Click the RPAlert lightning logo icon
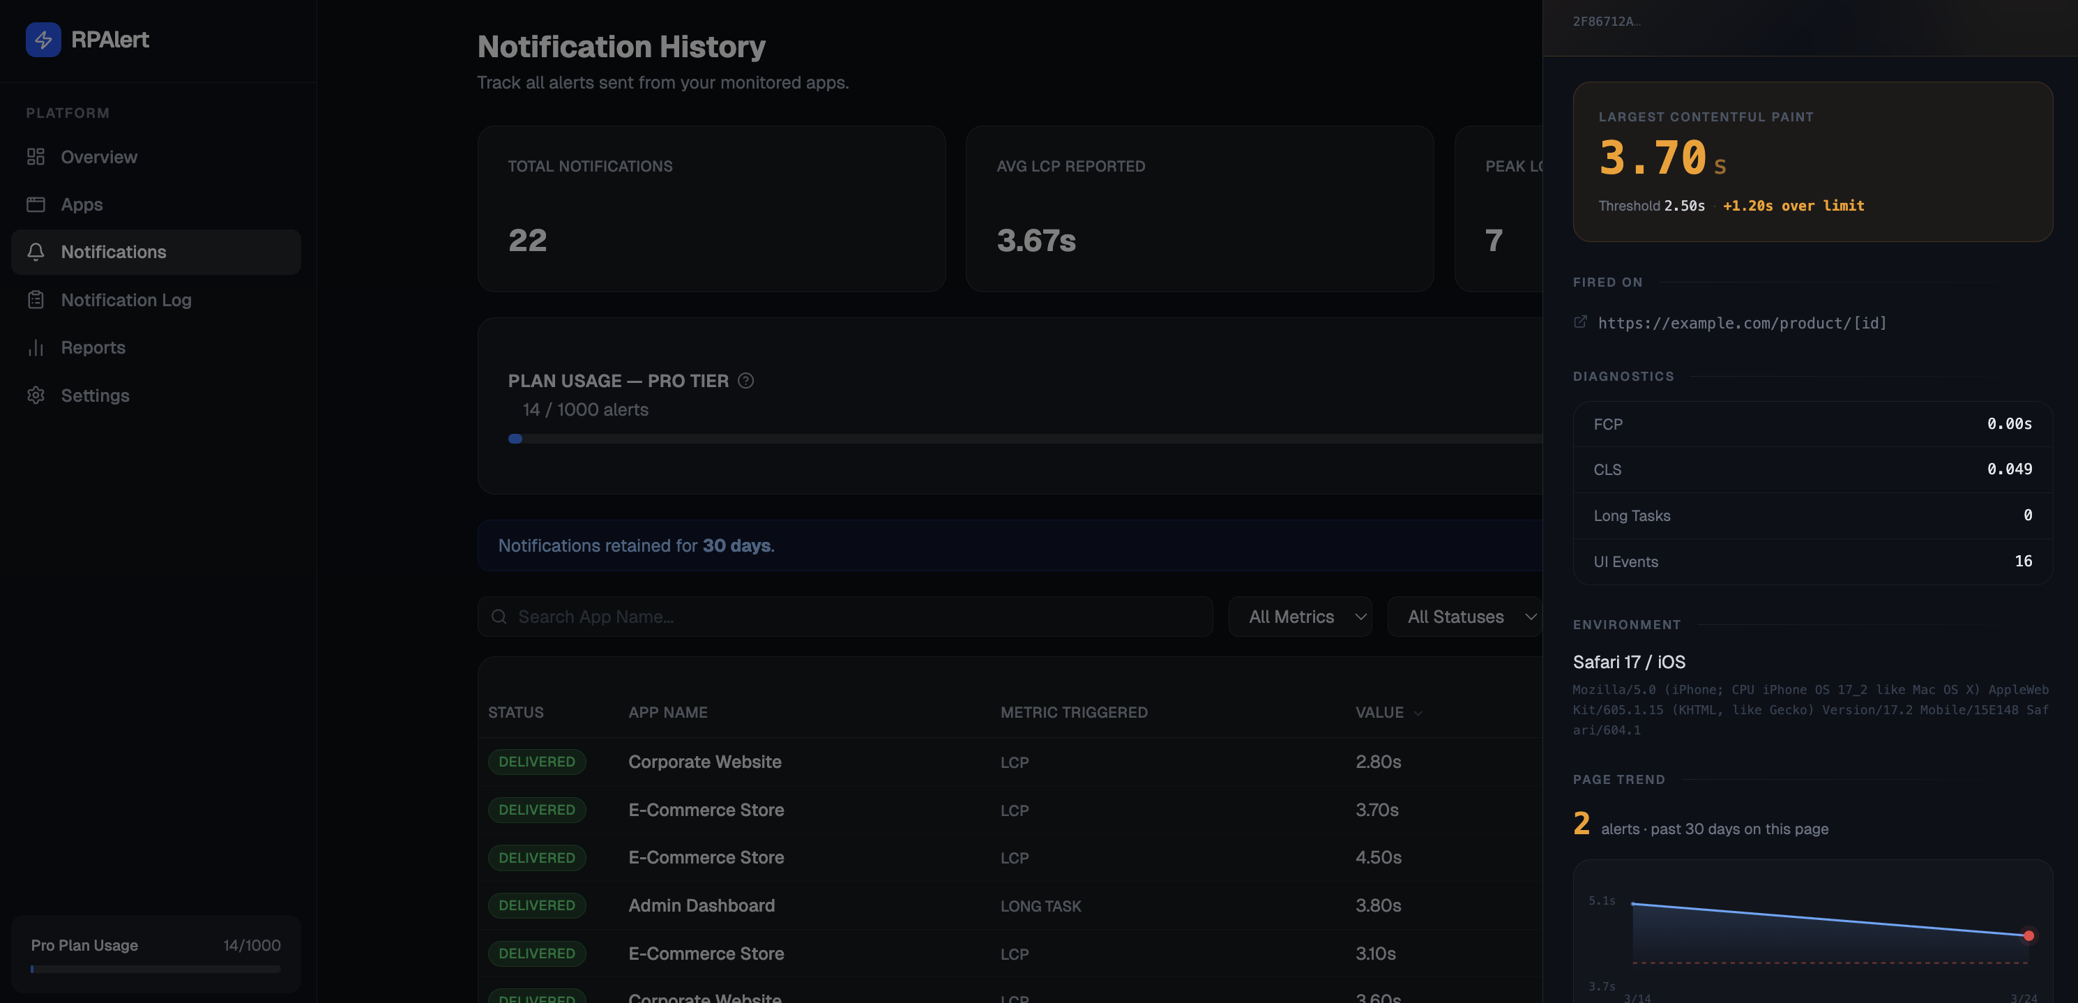Screen dimensions: 2078x1003 [x=43, y=40]
